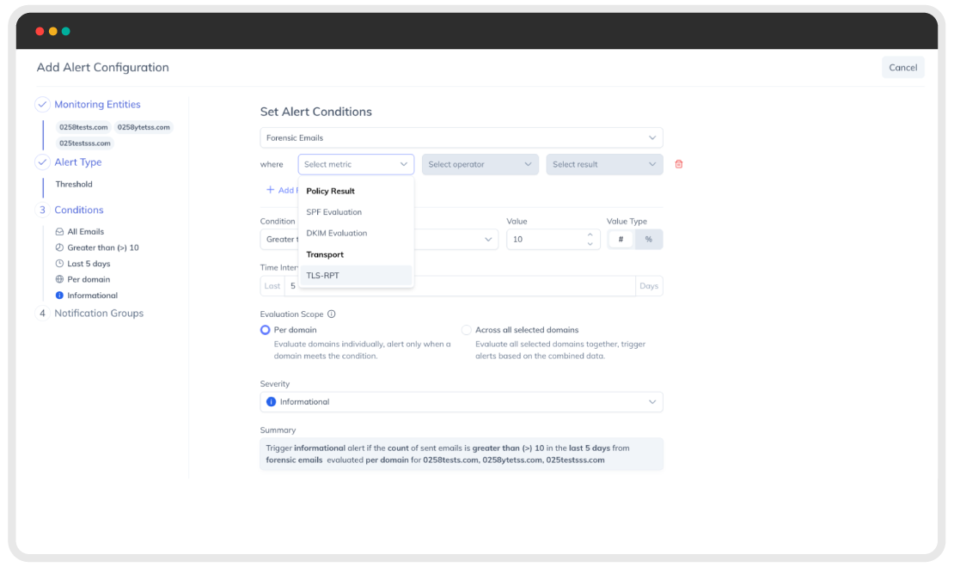
Task: Click gauge icon beside Greater than 10
Action: tap(59, 247)
